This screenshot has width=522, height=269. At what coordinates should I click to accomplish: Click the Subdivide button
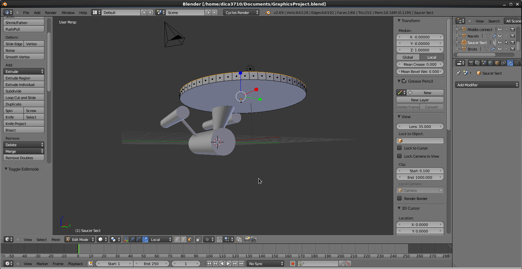pyautogui.click(x=24, y=91)
